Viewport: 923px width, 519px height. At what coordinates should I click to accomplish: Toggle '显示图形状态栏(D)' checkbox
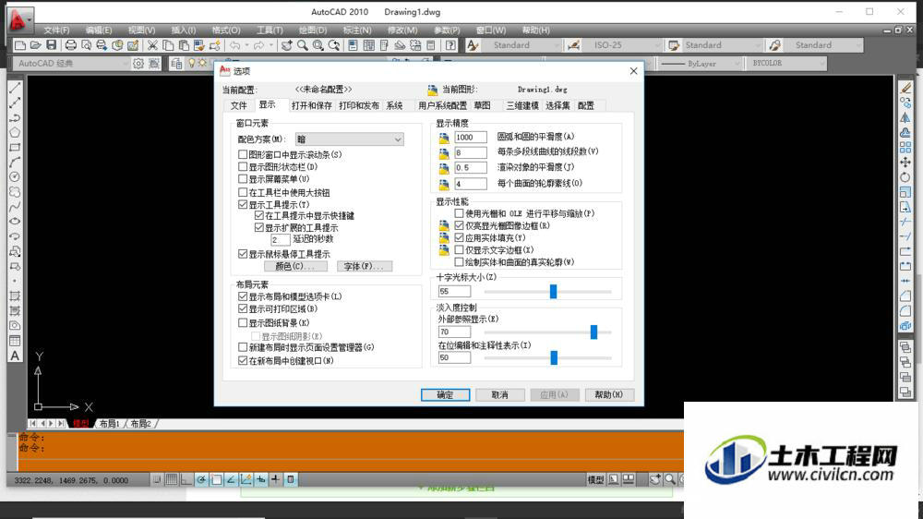[x=243, y=167]
